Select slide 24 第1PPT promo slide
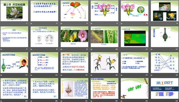The image size is (179, 102). pos(165,88)
